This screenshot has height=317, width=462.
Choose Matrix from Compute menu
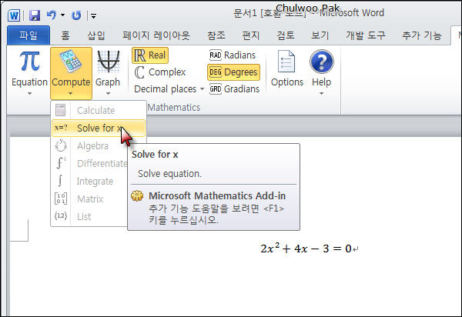[x=89, y=199]
